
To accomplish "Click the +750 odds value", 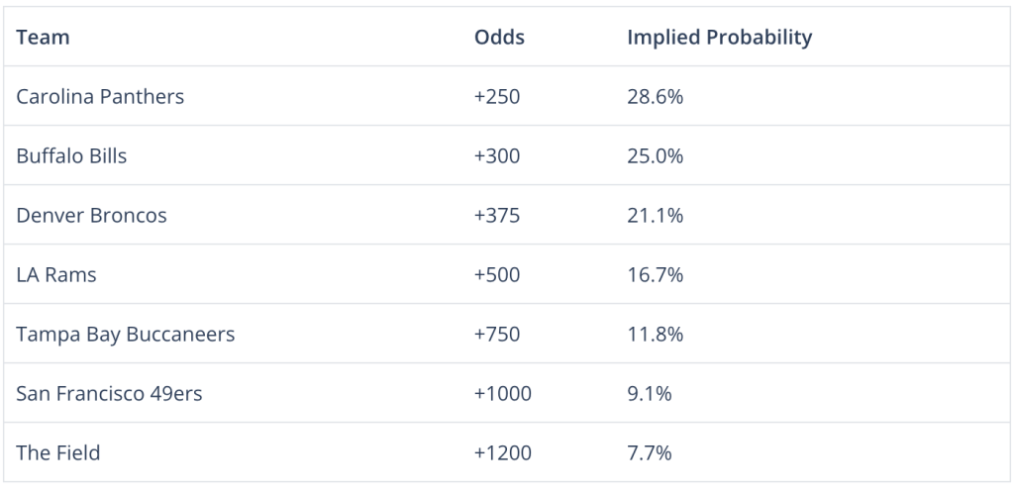I will [x=497, y=335].
